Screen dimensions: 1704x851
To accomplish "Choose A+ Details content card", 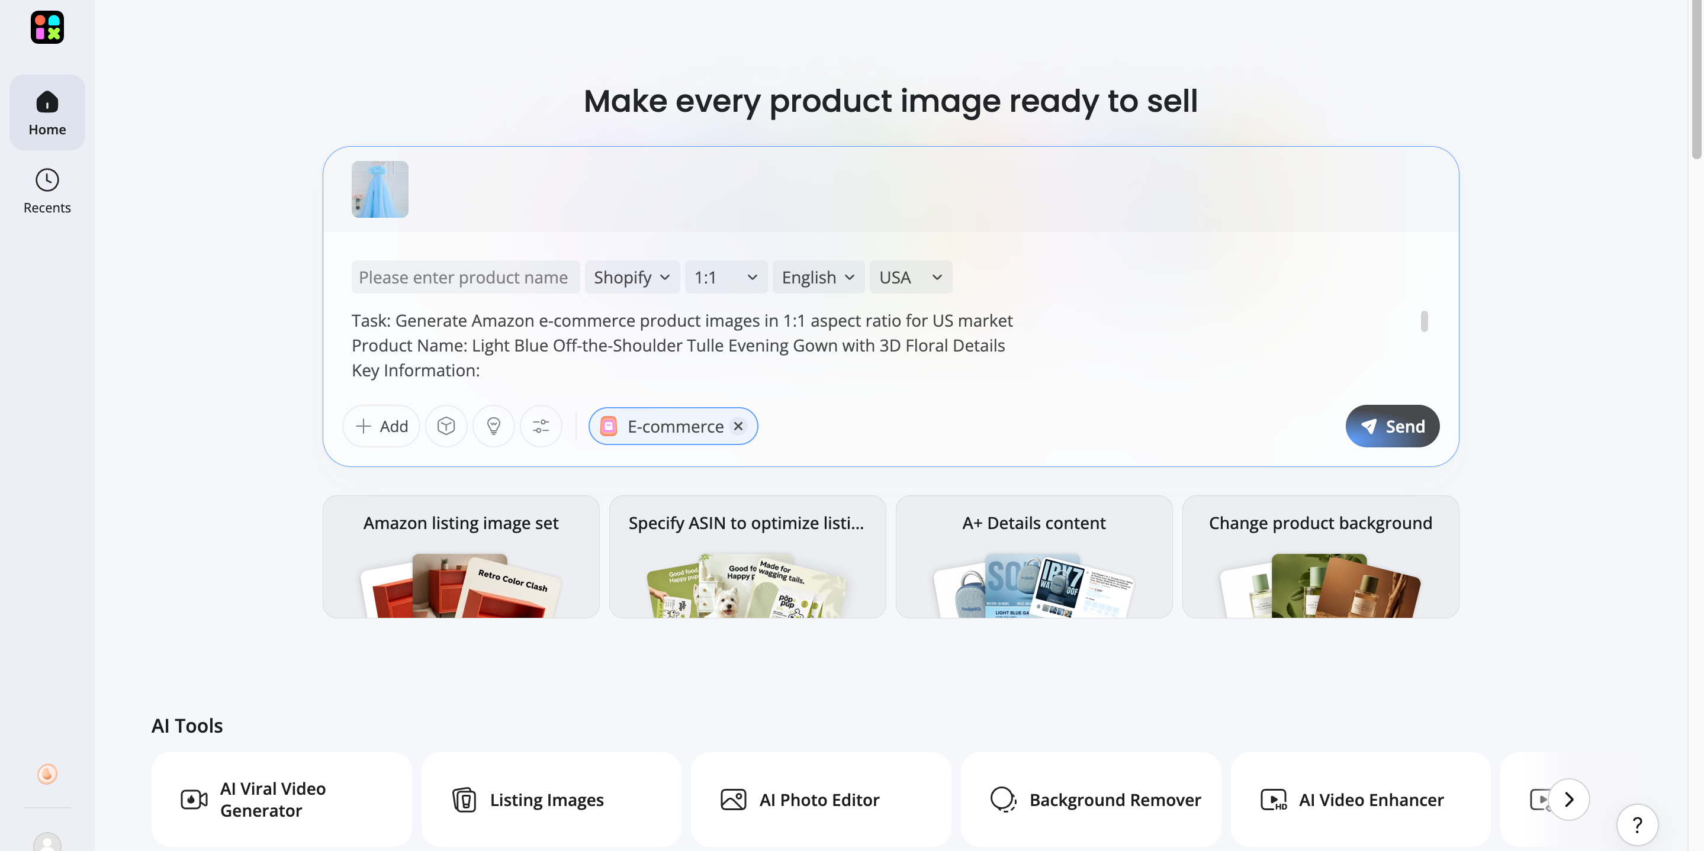I will coord(1034,557).
